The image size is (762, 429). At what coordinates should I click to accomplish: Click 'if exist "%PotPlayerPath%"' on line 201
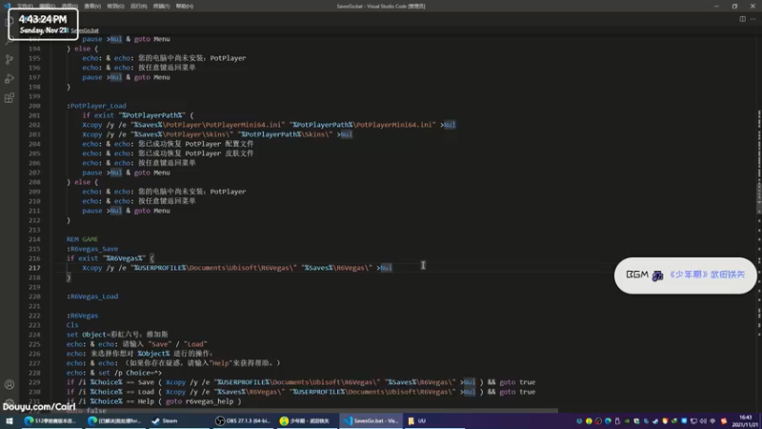pyautogui.click(x=133, y=115)
